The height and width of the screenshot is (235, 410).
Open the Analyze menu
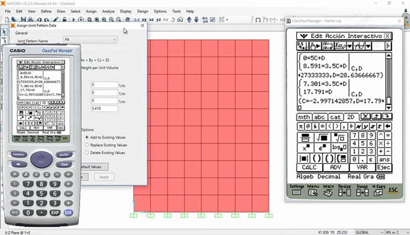pos(109,11)
